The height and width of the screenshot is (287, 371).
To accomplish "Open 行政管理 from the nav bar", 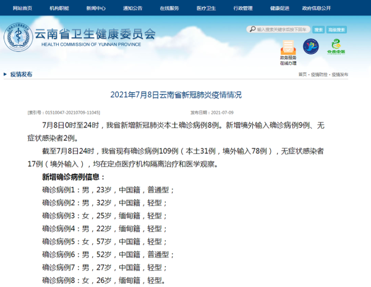I will point(243,9).
